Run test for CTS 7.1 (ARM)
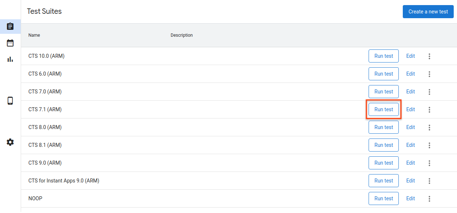This screenshot has width=457, height=213. [384, 109]
